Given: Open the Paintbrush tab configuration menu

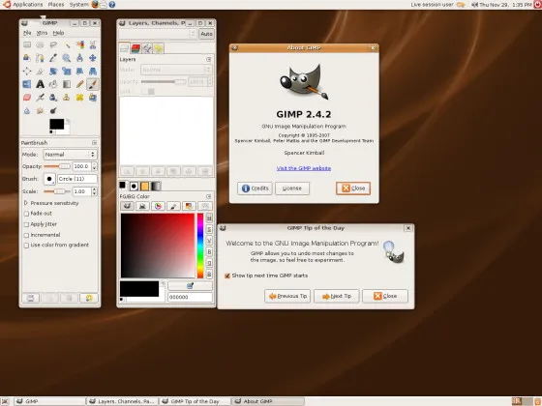Looking at the screenshot, I should click(x=94, y=143).
